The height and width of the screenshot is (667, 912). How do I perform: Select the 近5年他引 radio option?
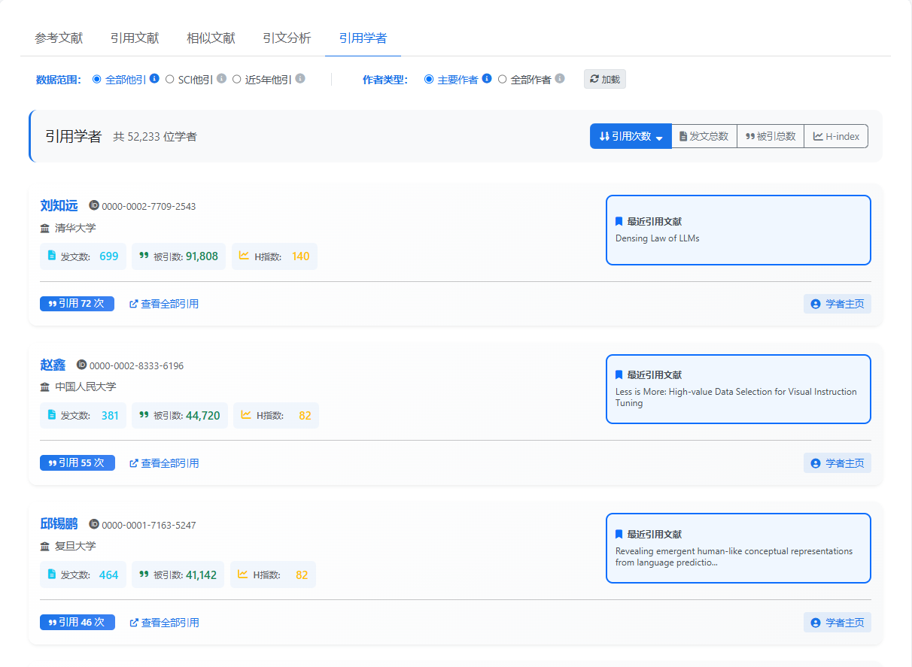point(237,78)
